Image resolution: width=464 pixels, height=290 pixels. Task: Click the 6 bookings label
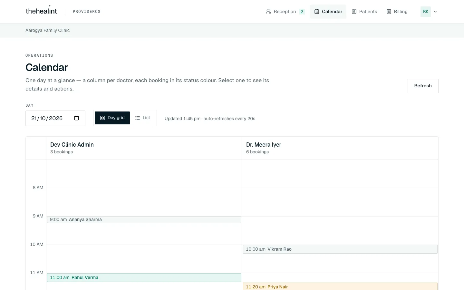[x=257, y=152]
